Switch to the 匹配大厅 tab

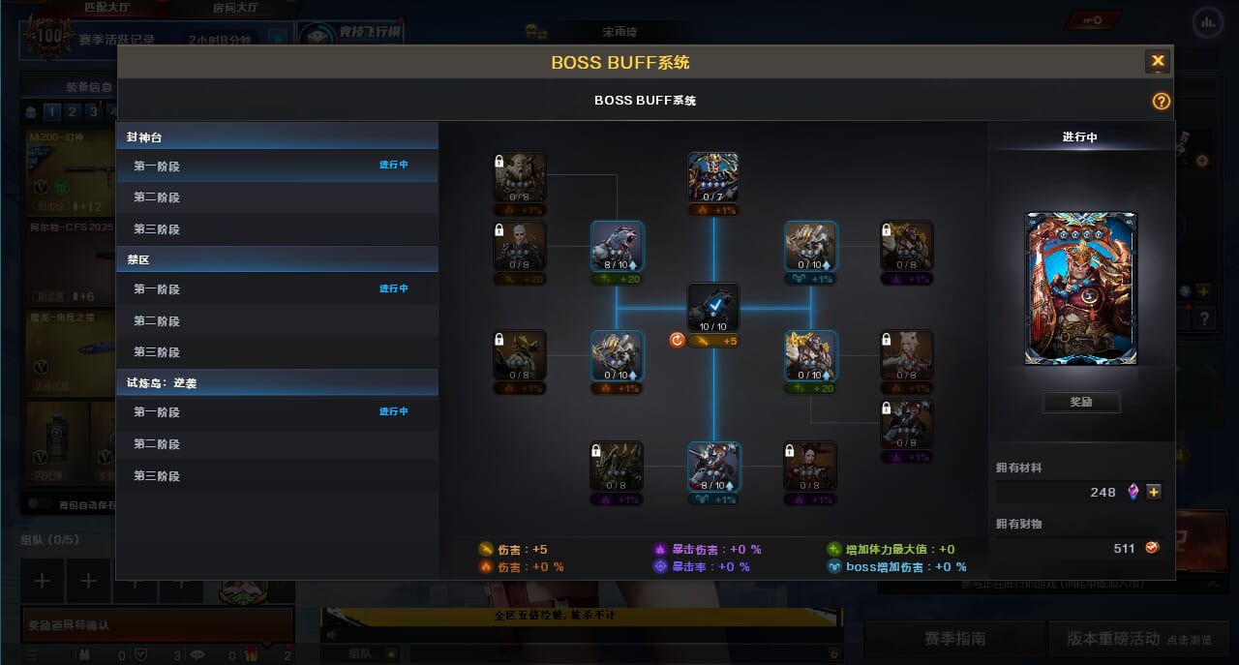[x=107, y=8]
